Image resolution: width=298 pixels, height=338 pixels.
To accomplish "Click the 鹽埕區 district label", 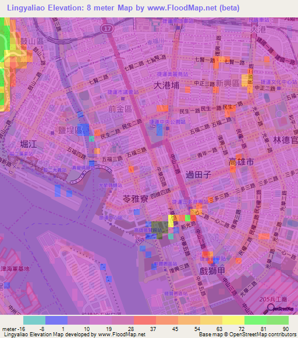I will 70,130.
